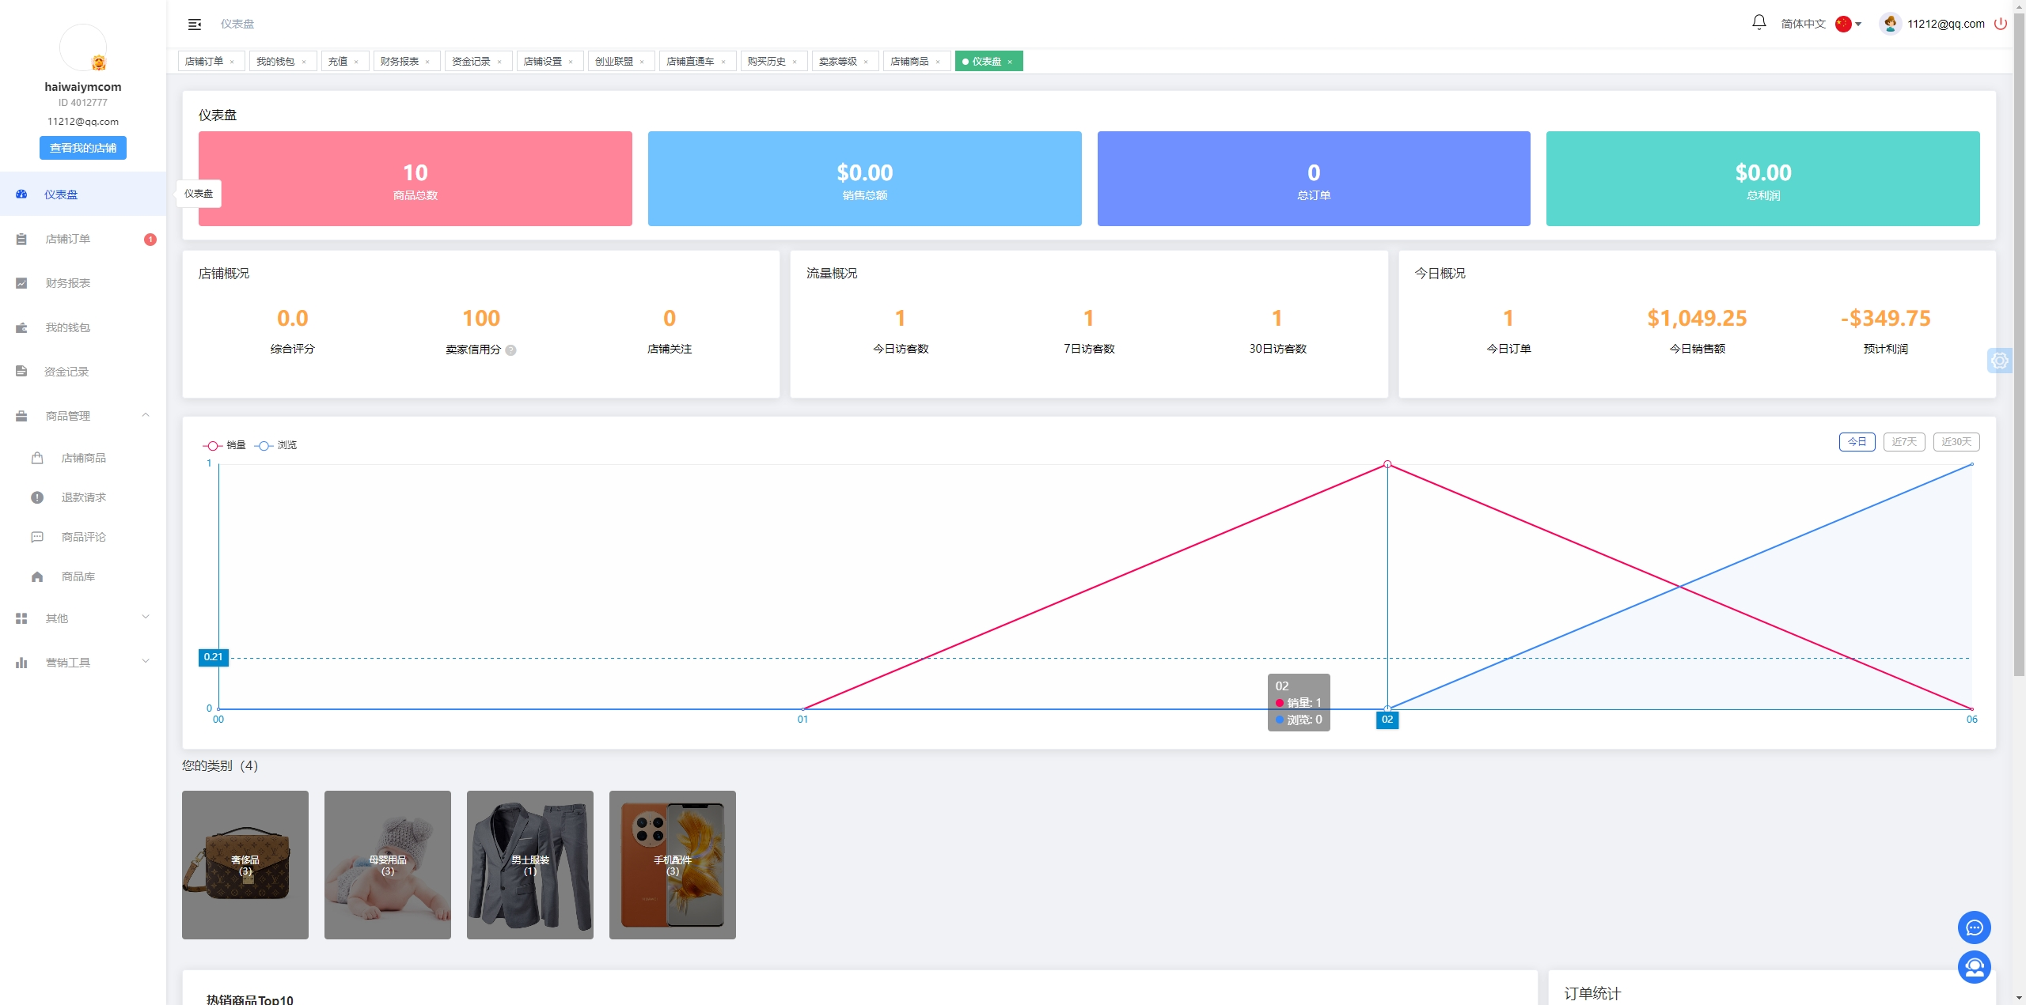Screen dimensions: 2026x1005
Task: Open the customer service headset button
Action: [x=1974, y=967]
